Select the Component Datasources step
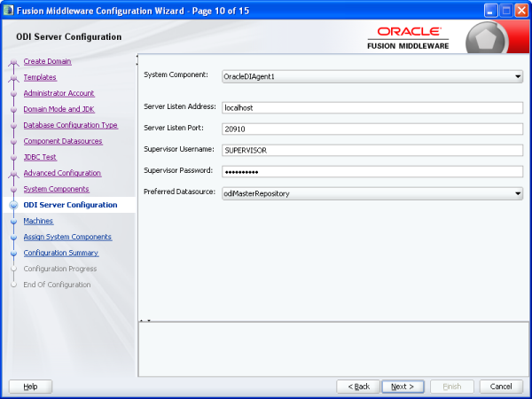The width and height of the screenshot is (532, 399). coord(61,141)
